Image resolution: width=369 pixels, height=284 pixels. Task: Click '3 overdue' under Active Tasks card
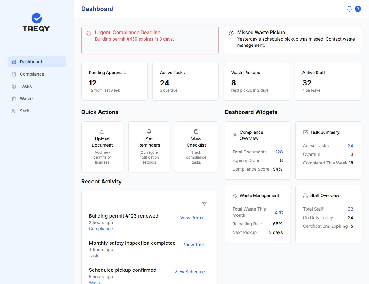pyautogui.click(x=169, y=90)
